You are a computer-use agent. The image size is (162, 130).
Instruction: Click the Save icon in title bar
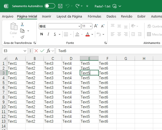click(60, 6)
